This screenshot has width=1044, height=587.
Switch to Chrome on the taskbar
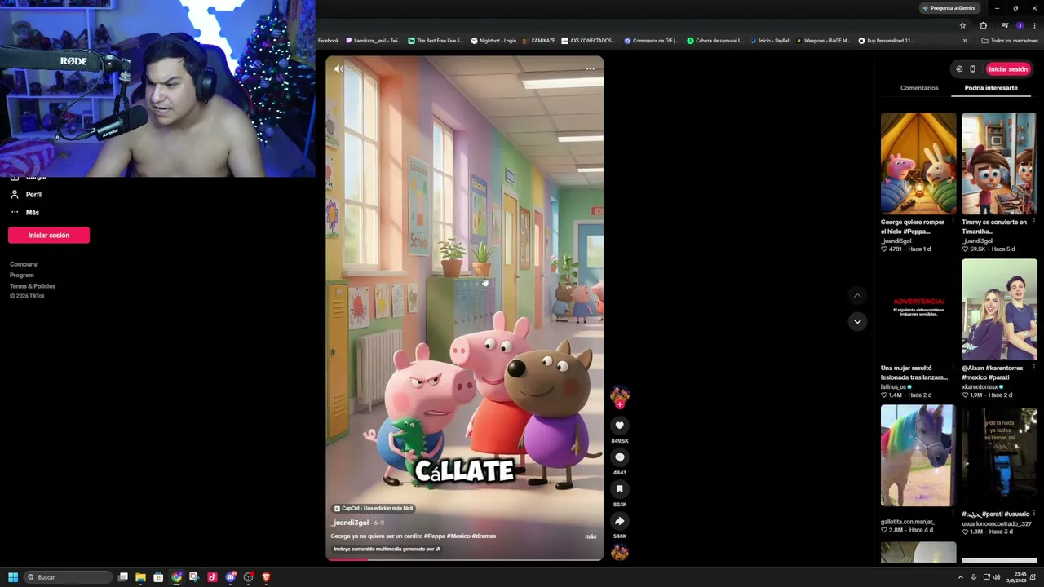(x=176, y=577)
